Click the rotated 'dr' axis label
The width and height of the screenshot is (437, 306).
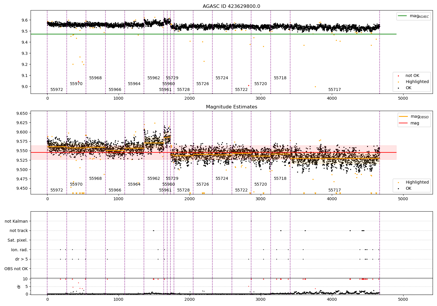pos(19,286)
